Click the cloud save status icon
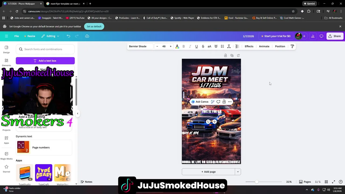The image size is (345, 194). (x=87, y=36)
